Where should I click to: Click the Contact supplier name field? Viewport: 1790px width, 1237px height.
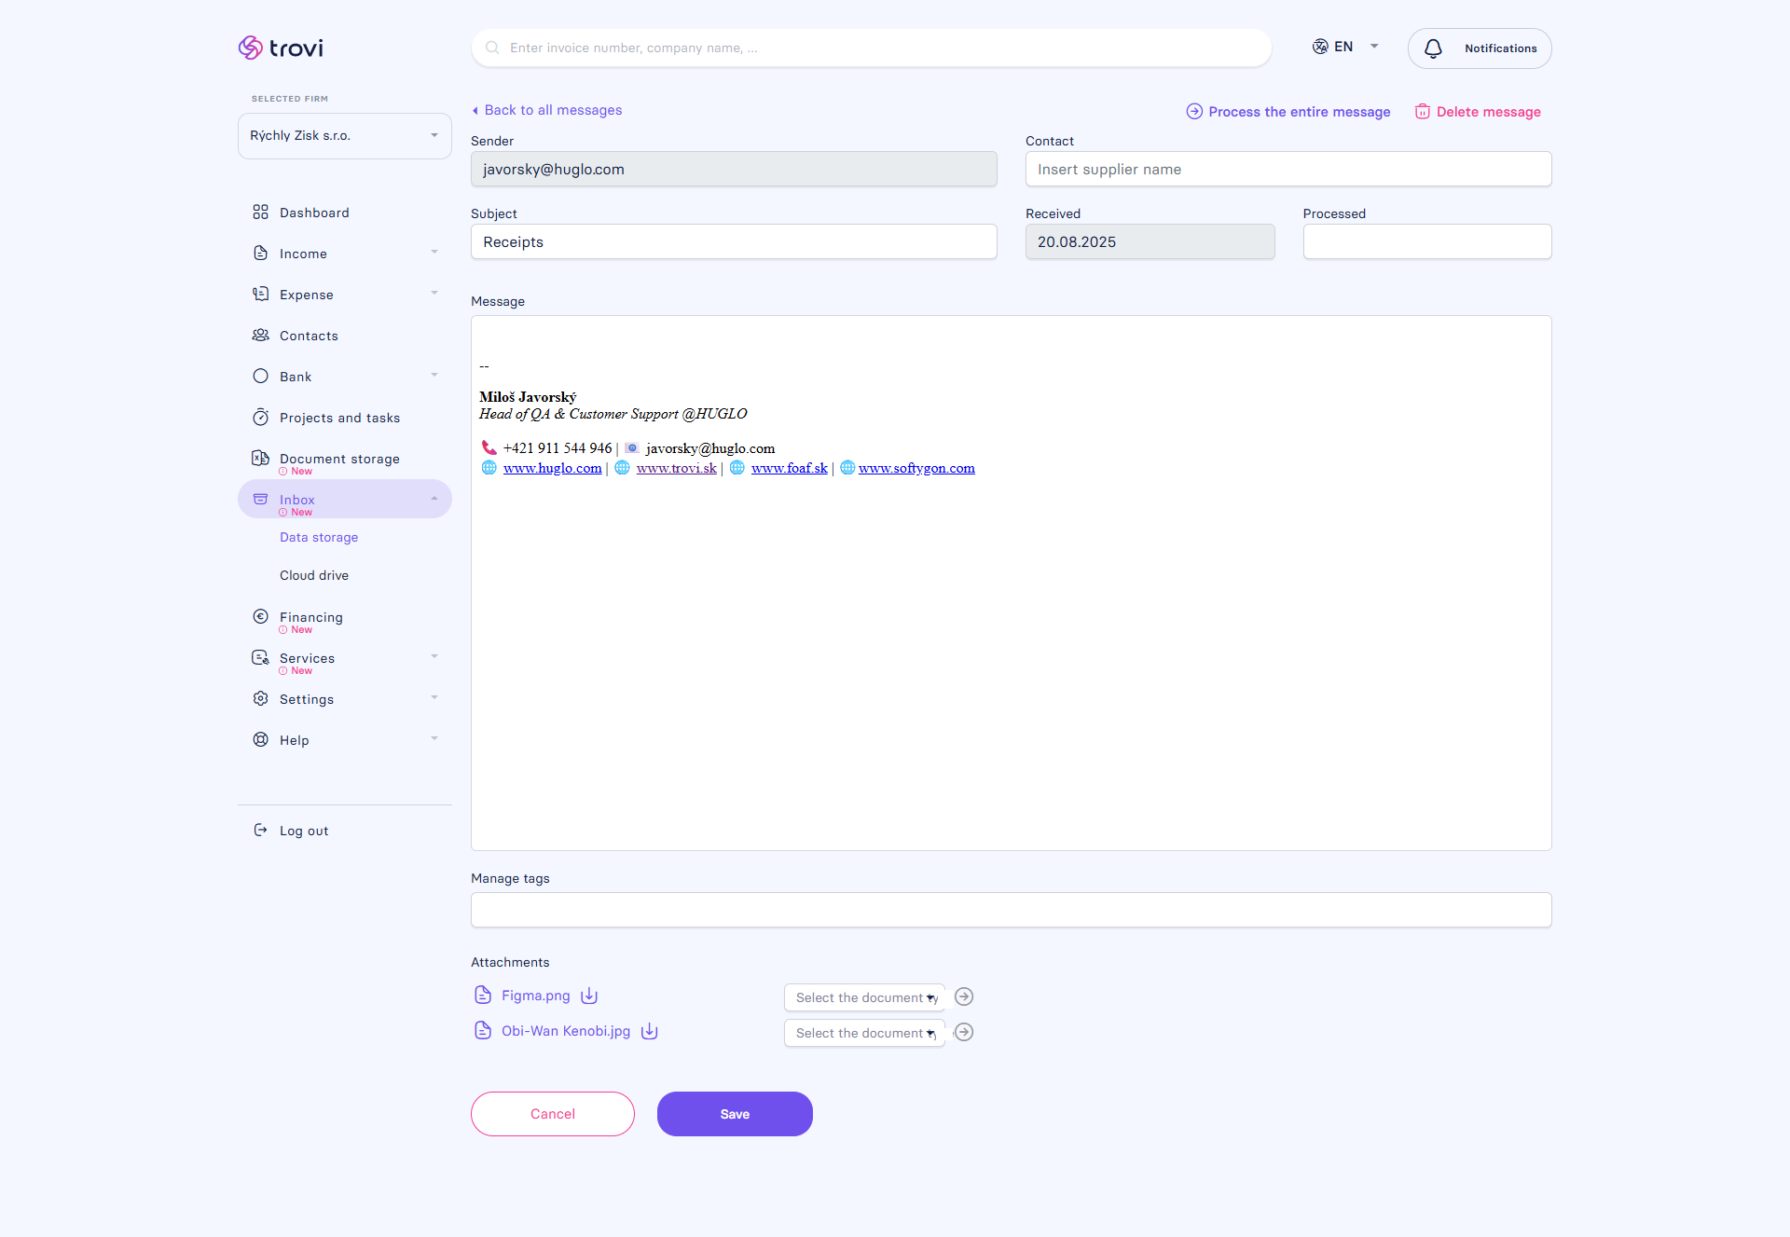[x=1288, y=169]
